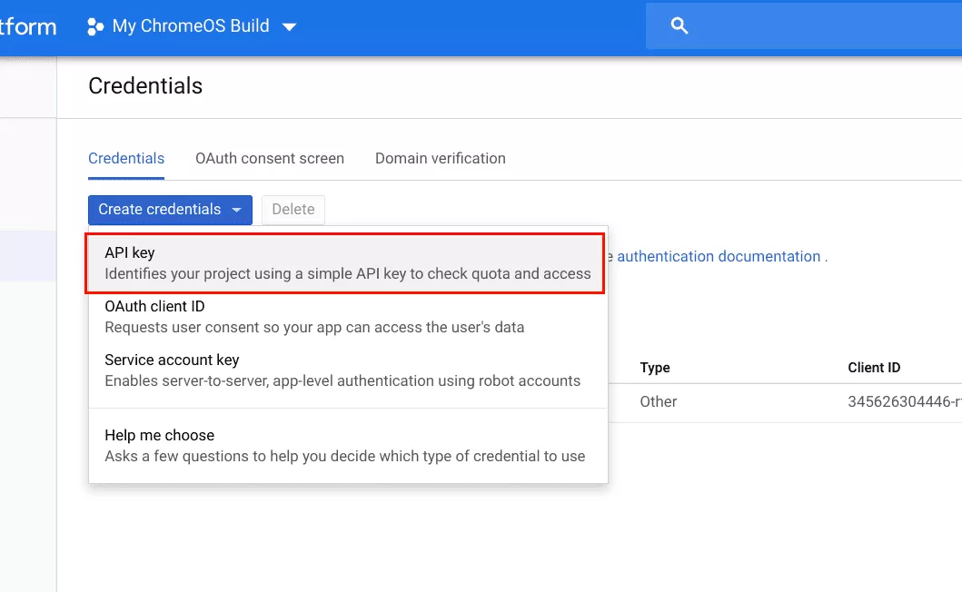Click the Create credentials button label
Screen dimensions: 962x592
[159, 210]
